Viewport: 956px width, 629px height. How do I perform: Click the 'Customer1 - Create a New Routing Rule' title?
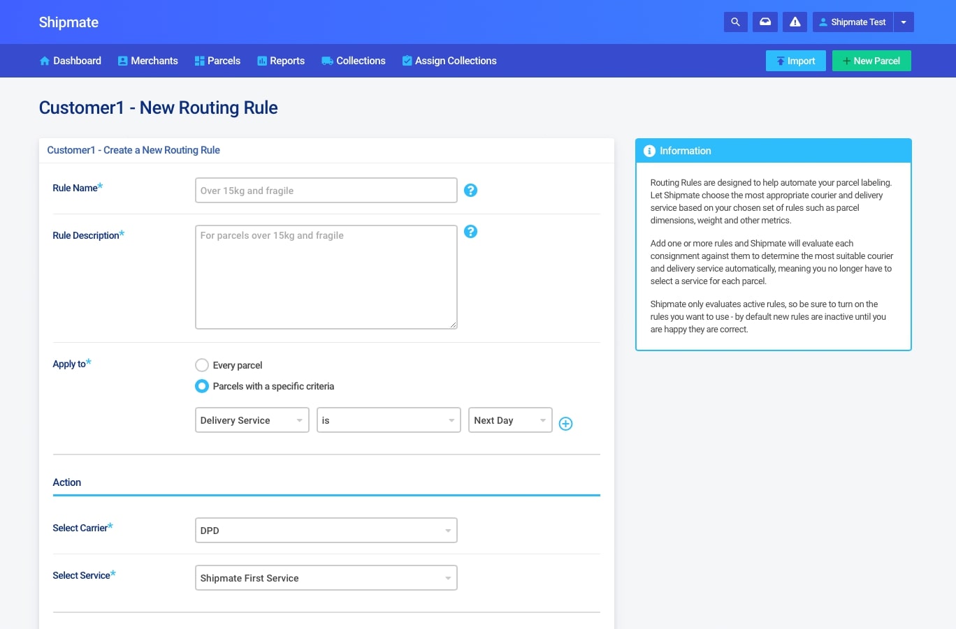coord(133,150)
